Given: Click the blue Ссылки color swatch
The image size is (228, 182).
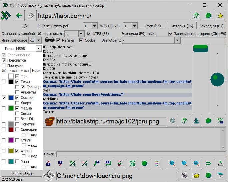Looking at the screenshot, I should tap(11, 97).
